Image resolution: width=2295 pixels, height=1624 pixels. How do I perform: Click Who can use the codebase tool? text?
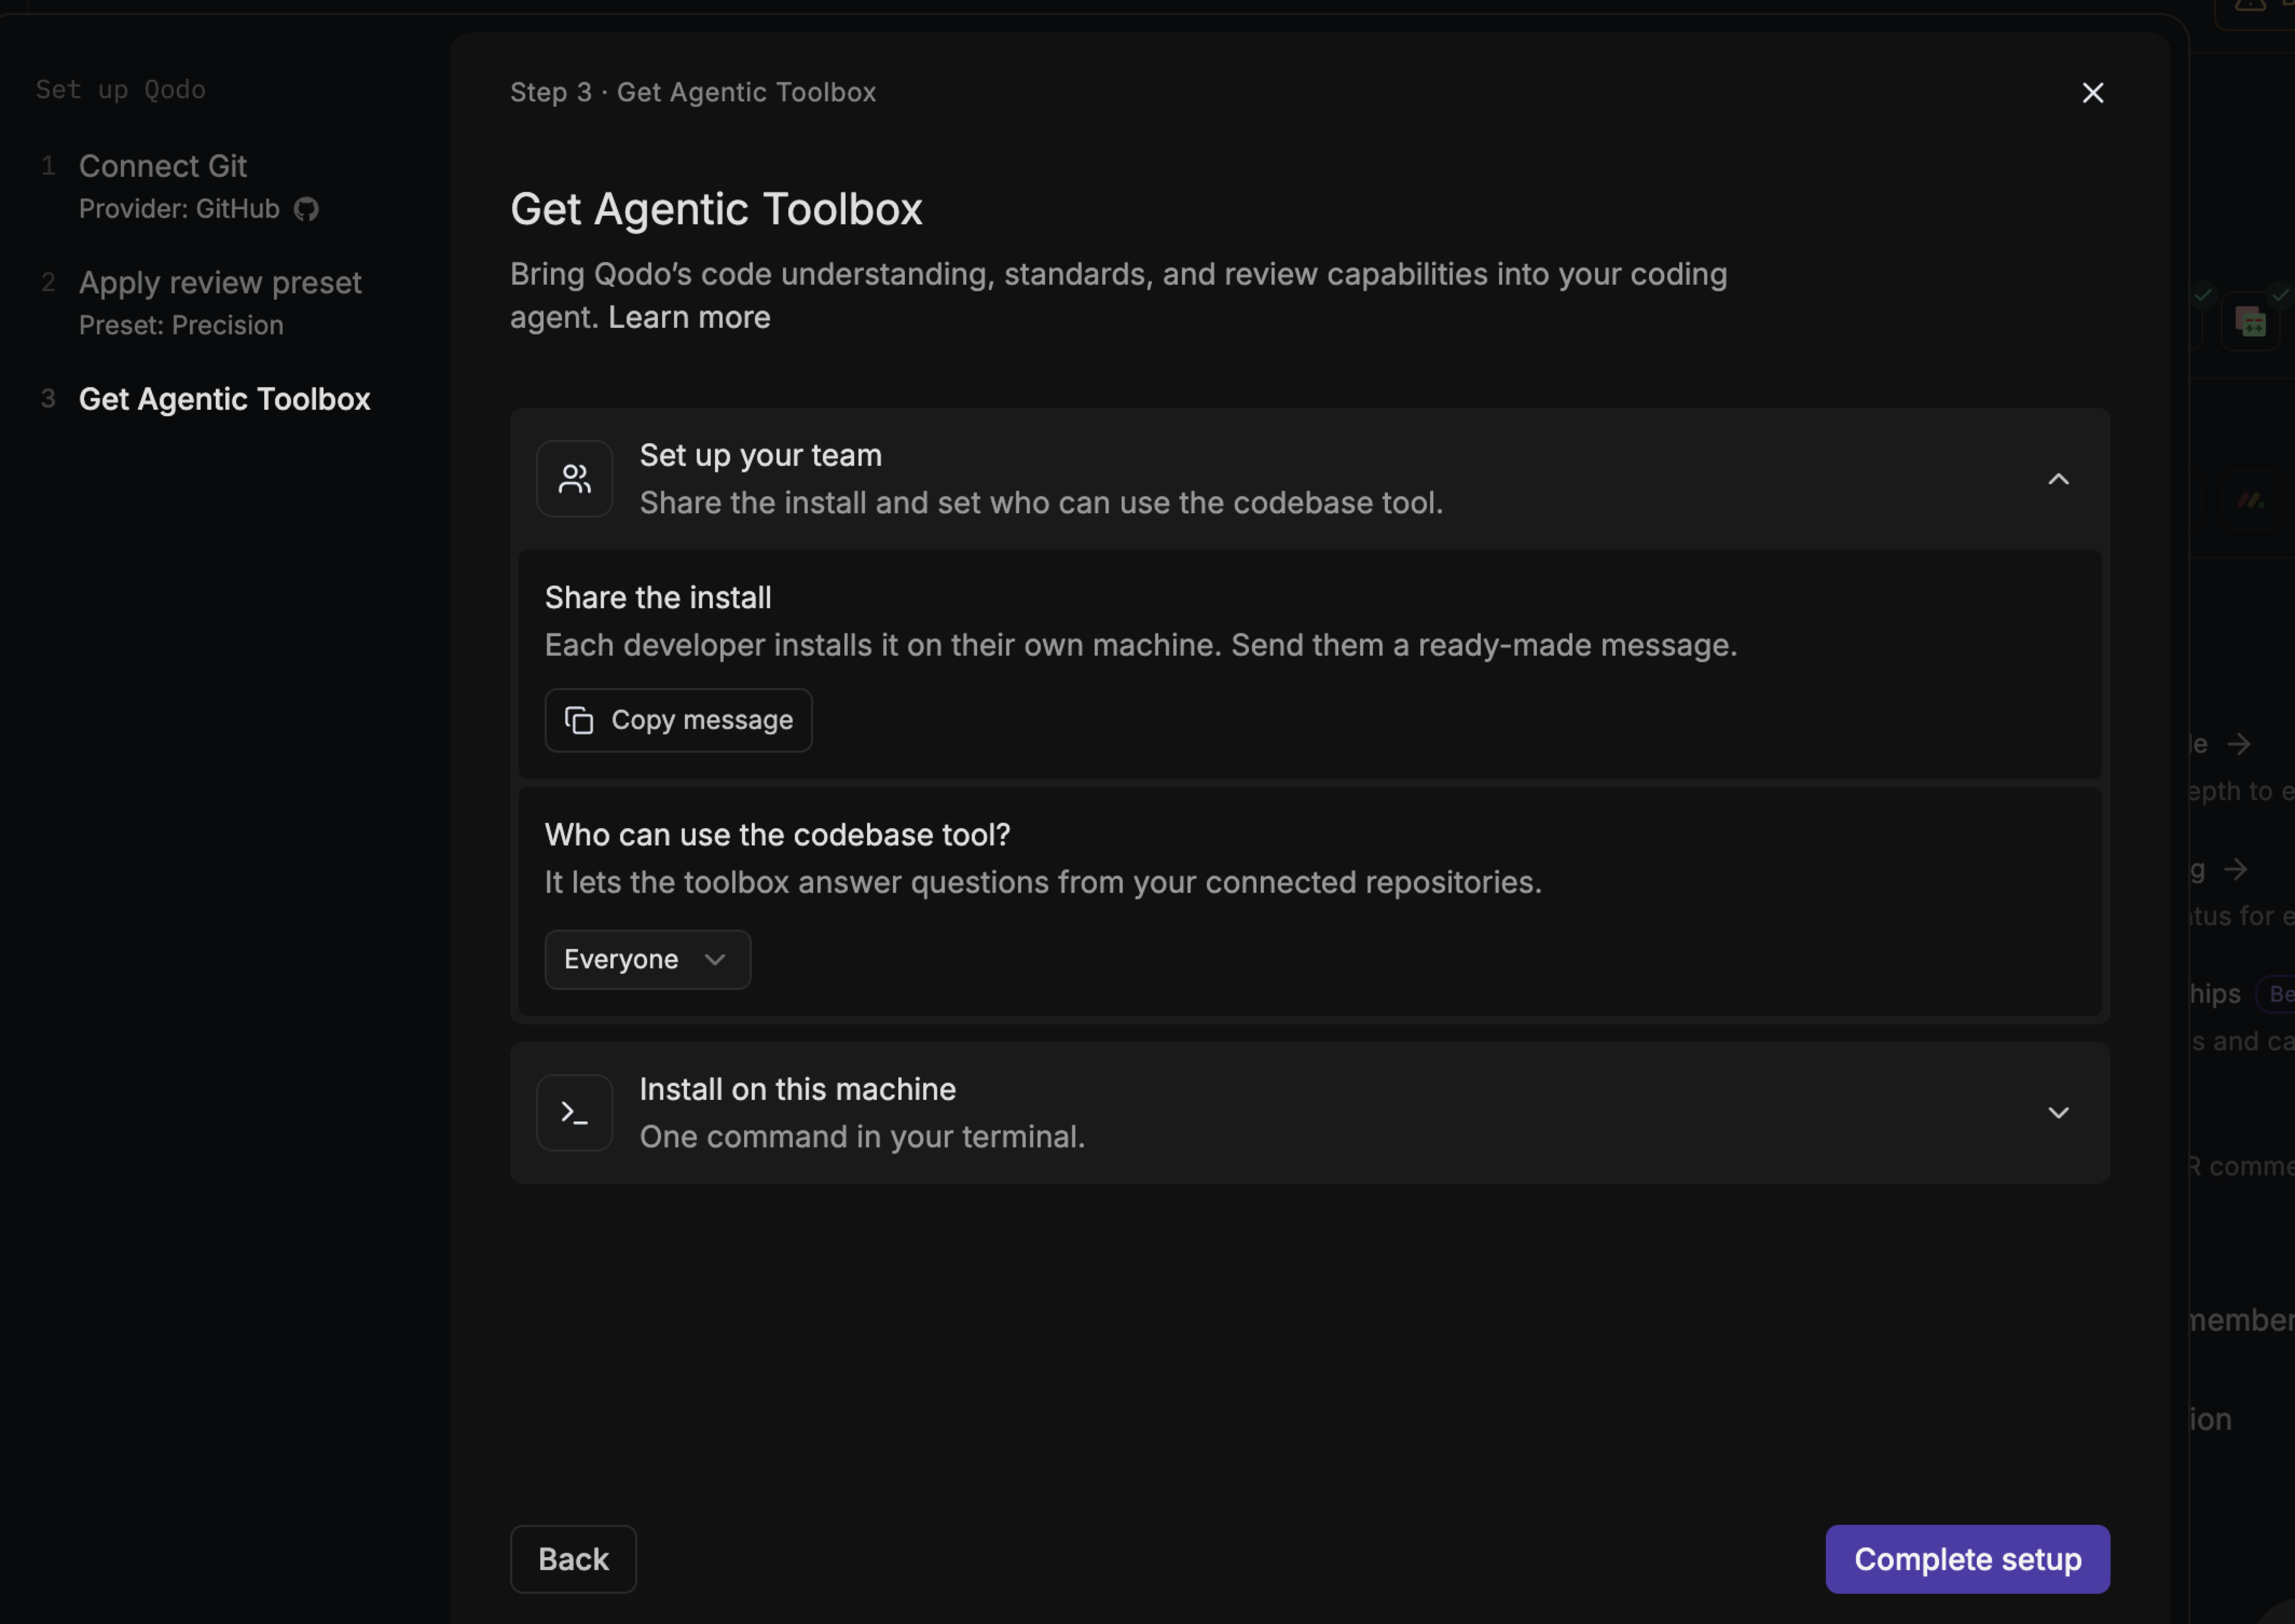pos(777,835)
